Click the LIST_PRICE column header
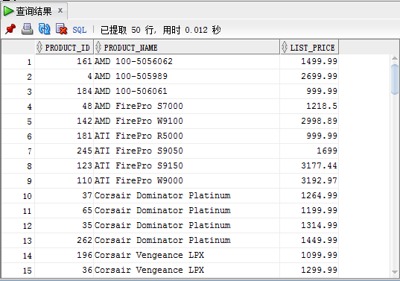Viewport: 400px width, 281px height. click(x=309, y=47)
